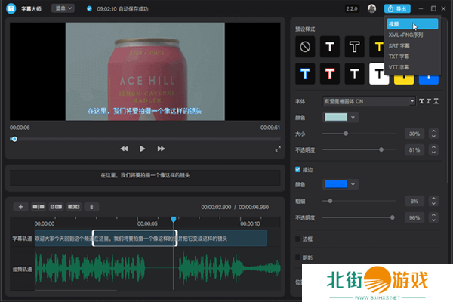The width and height of the screenshot is (453, 302).
Task: Open the 菜单 dropdown in the title bar
Action: (63, 8)
